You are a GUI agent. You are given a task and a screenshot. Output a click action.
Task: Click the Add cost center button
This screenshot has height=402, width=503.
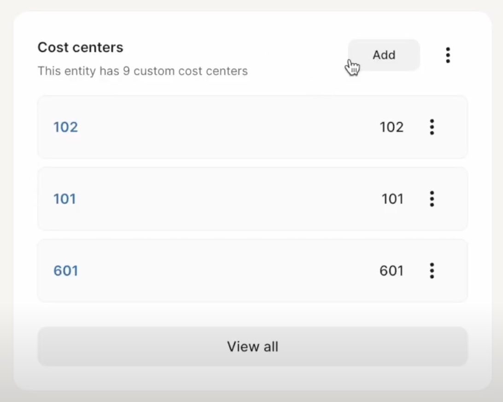384,55
